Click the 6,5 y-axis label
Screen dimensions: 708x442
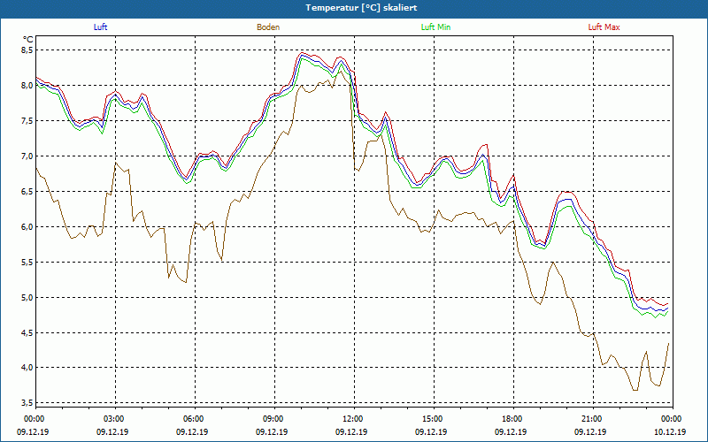coord(27,191)
